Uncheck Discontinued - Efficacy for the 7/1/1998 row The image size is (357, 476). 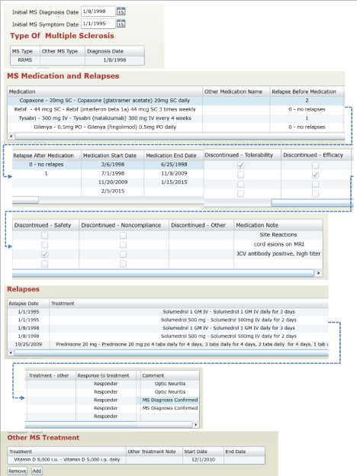[315, 175]
